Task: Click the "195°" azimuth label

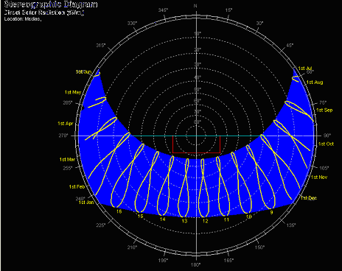Action: 163,260
